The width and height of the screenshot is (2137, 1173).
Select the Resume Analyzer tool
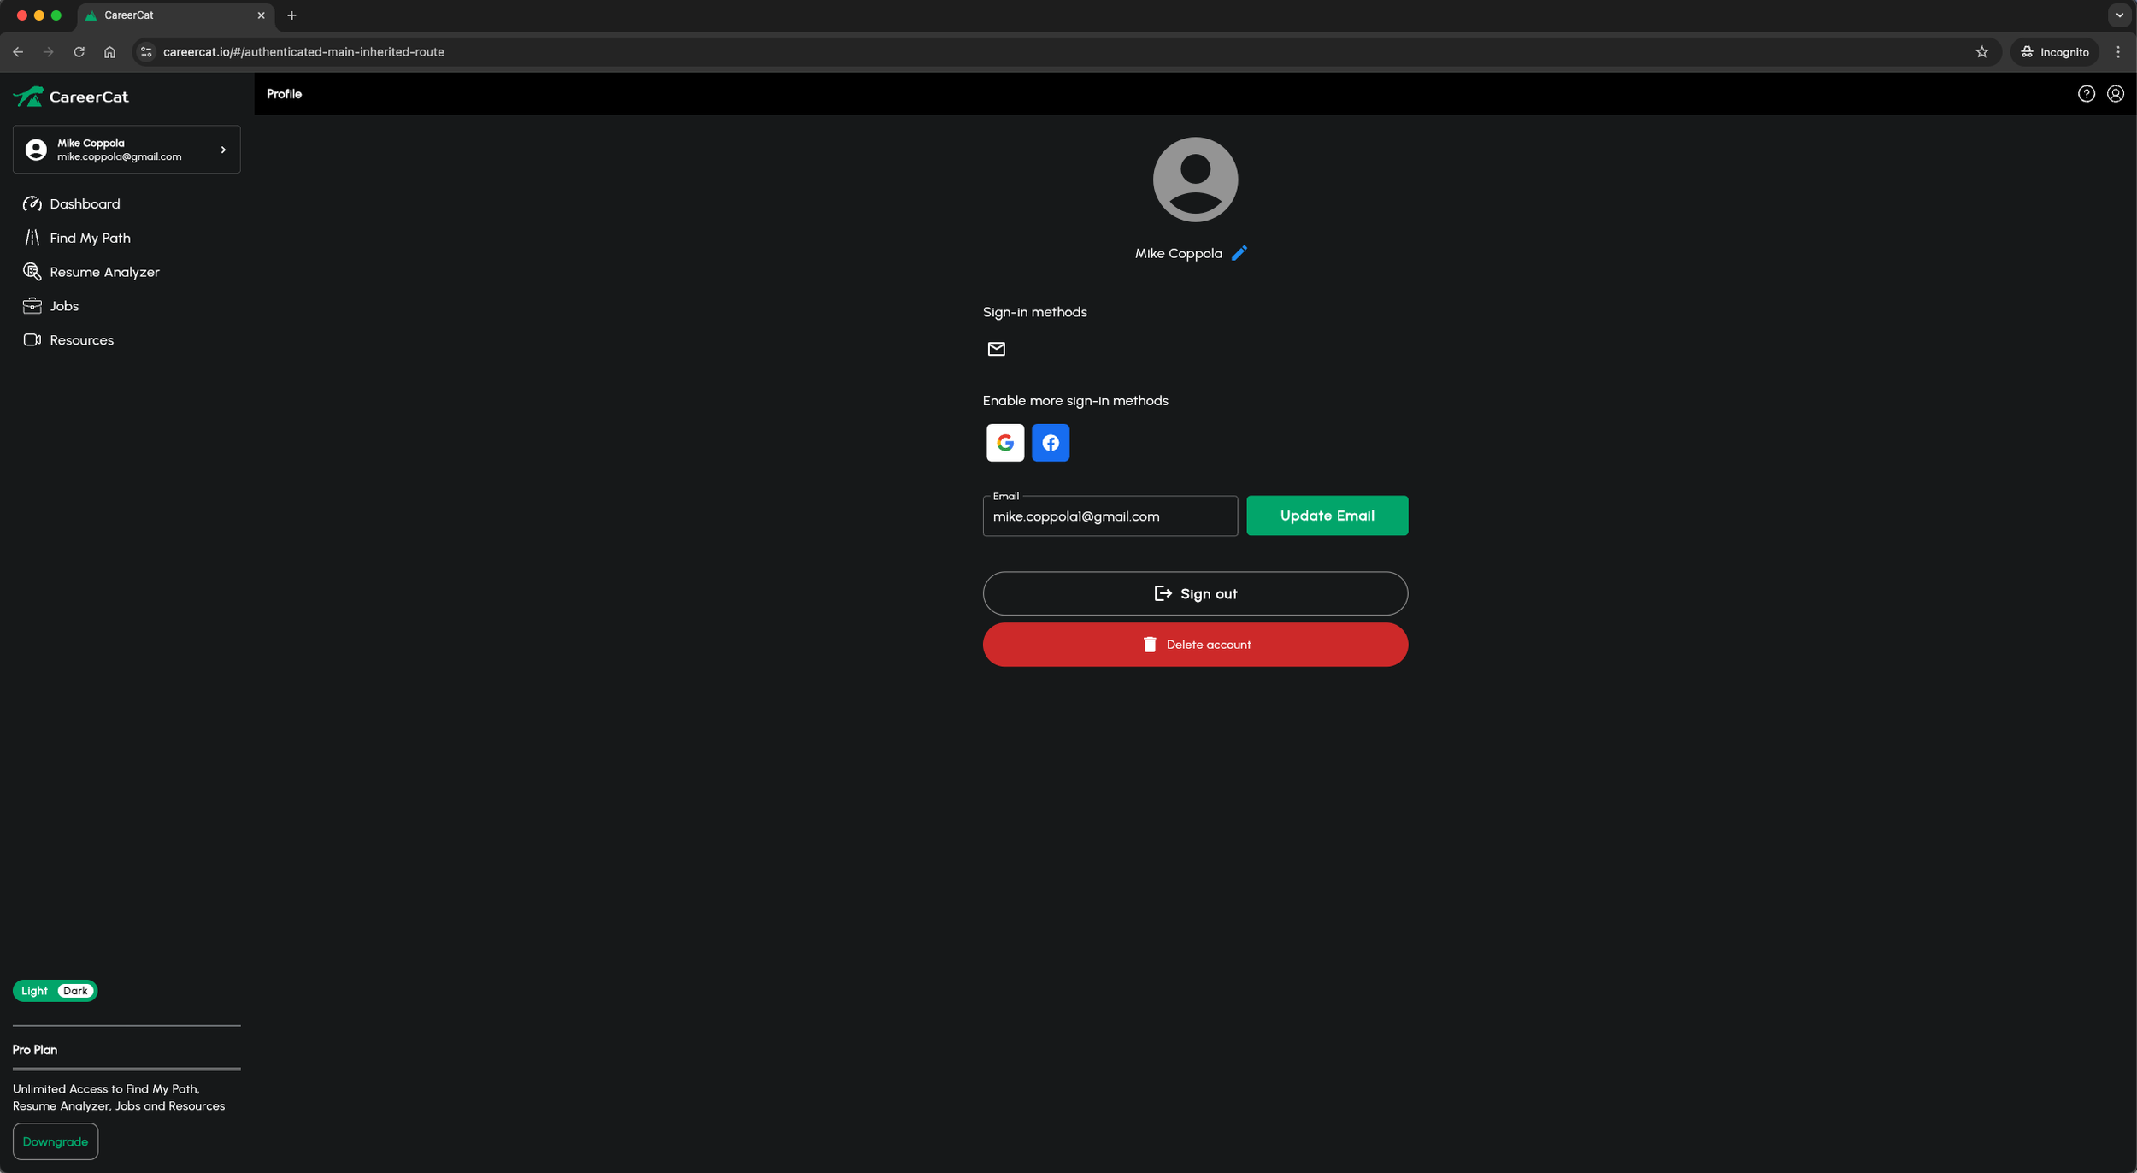(x=104, y=271)
